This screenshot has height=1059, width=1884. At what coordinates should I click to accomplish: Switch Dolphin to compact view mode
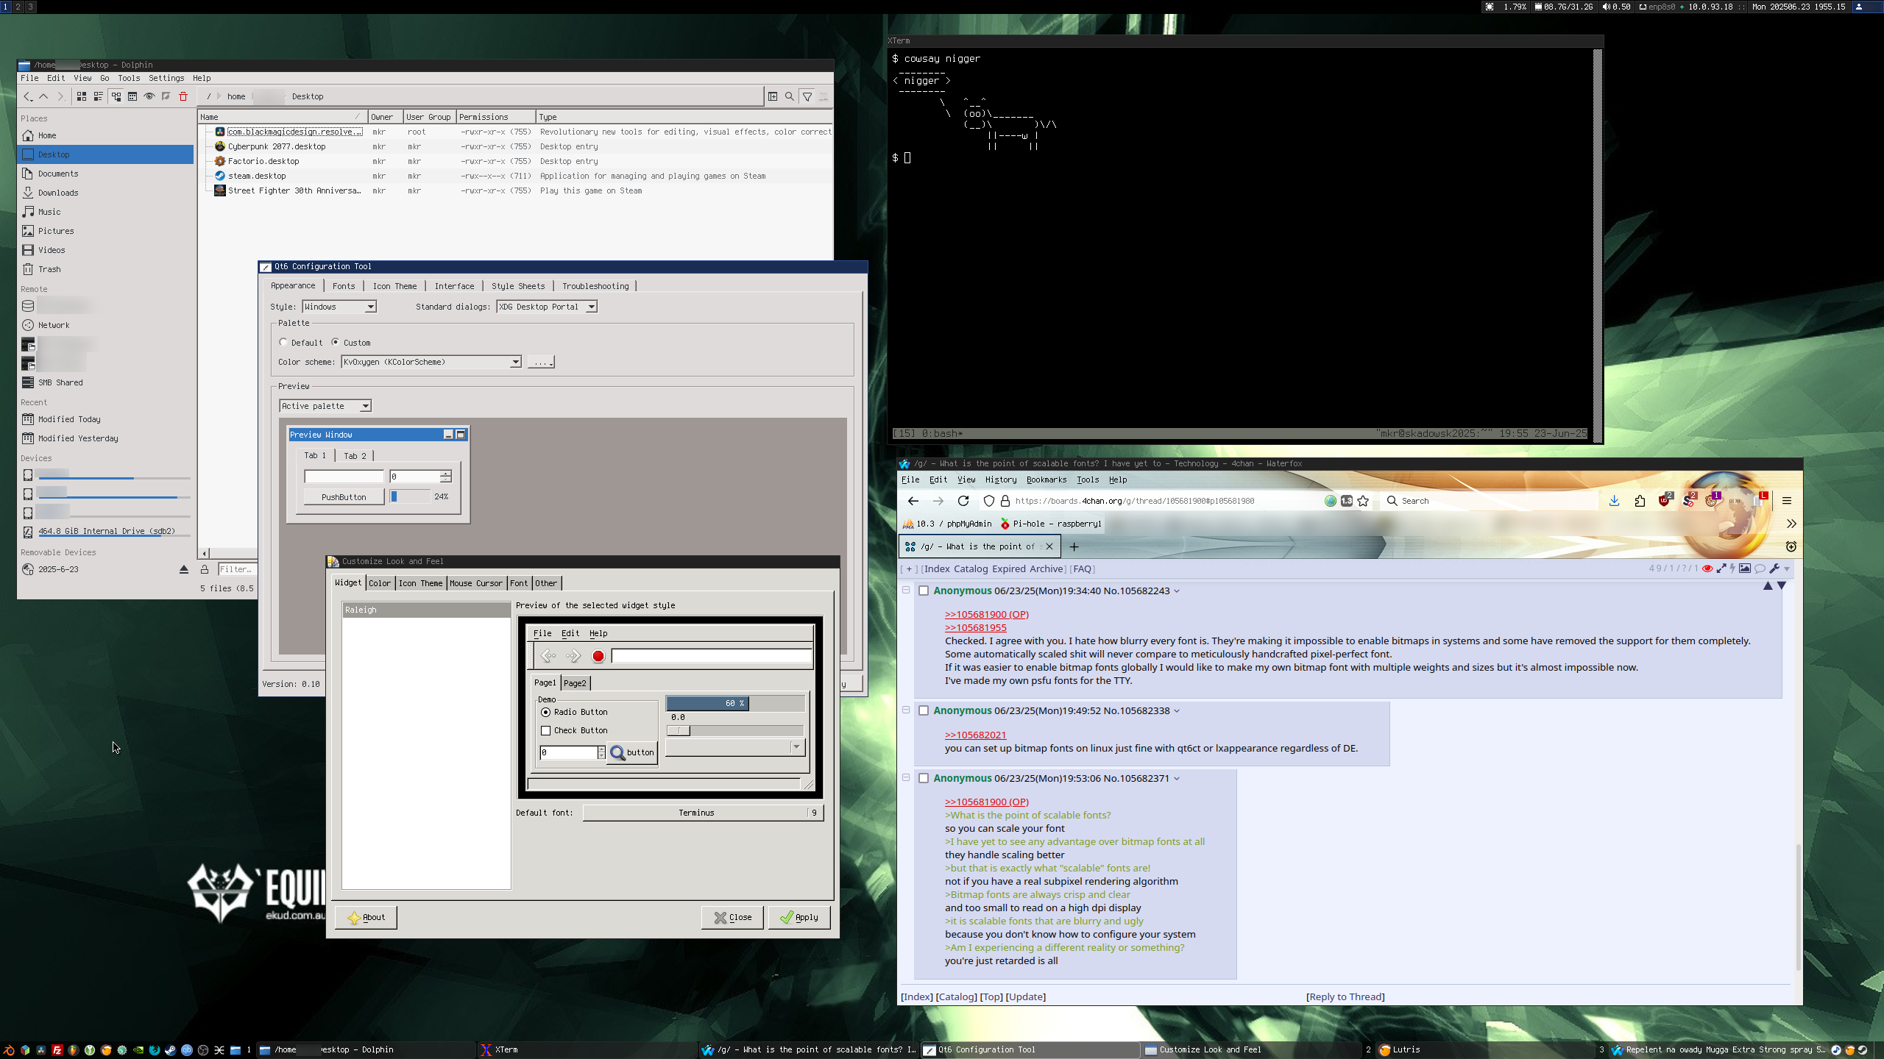coord(98,96)
